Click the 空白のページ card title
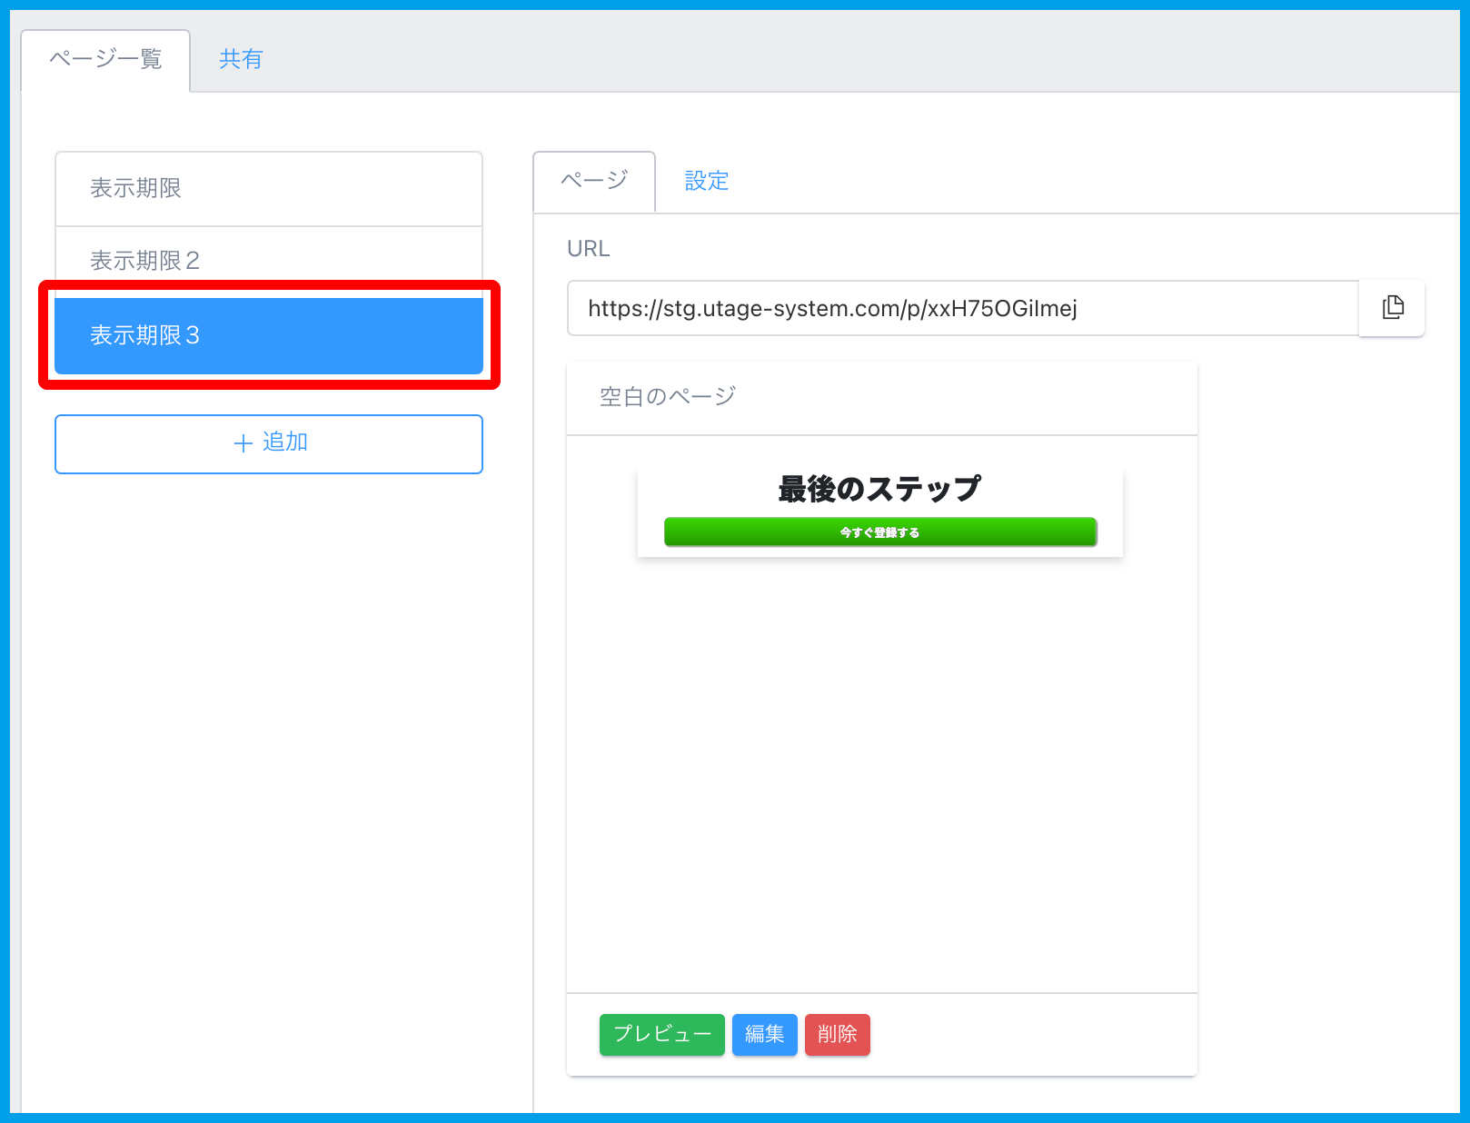 668,397
